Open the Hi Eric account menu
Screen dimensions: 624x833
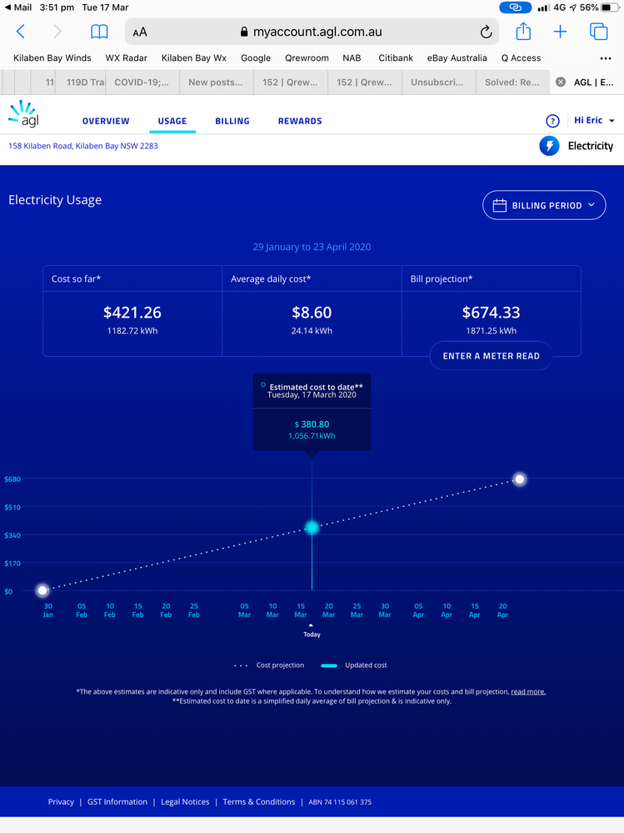[x=594, y=121]
